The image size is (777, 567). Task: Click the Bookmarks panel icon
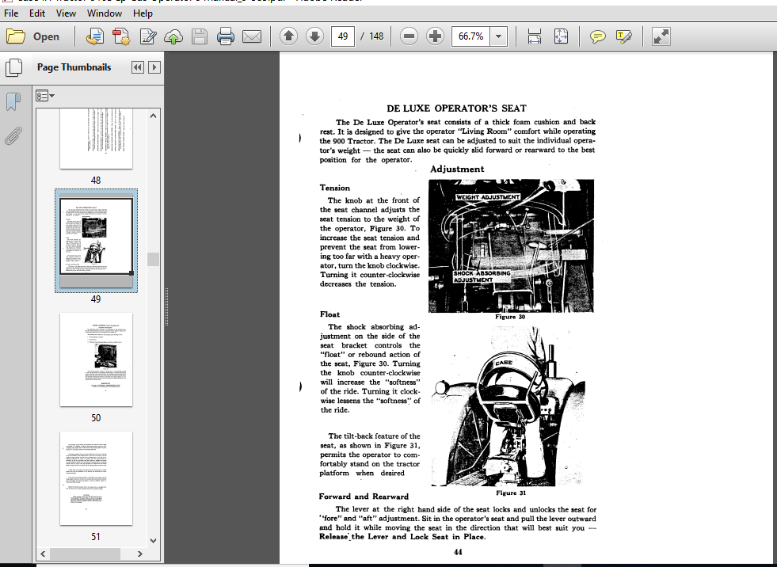click(13, 101)
